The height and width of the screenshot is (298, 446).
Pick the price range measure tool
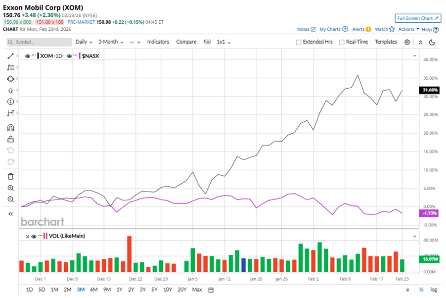[10, 113]
